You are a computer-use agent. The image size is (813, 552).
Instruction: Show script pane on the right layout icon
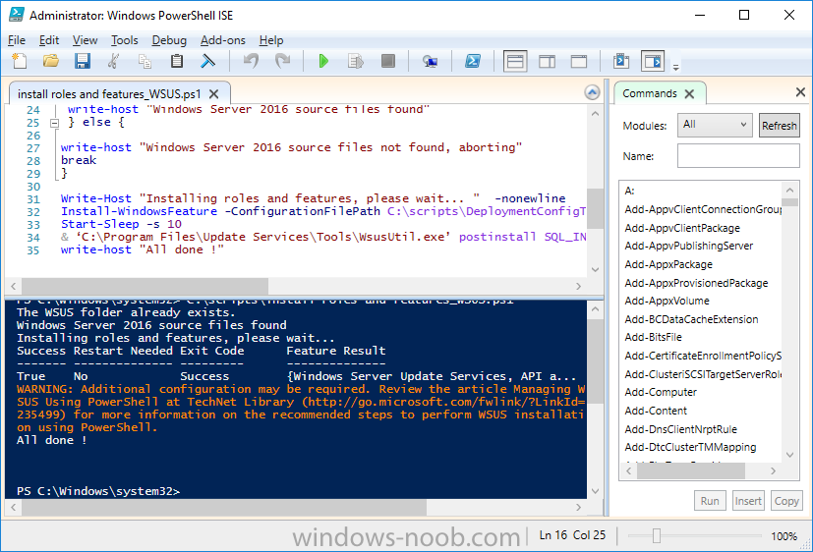click(x=547, y=61)
